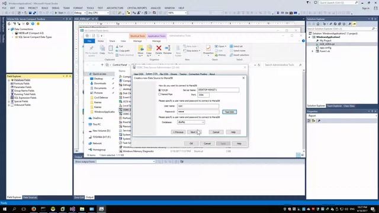Screen dimensions: 379x213
Task: Expand the Unbound Fields node
Action: point(9,105)
